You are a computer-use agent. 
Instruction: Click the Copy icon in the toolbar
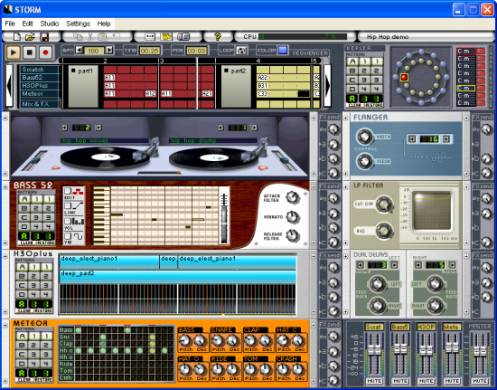(x=78, y=37)
